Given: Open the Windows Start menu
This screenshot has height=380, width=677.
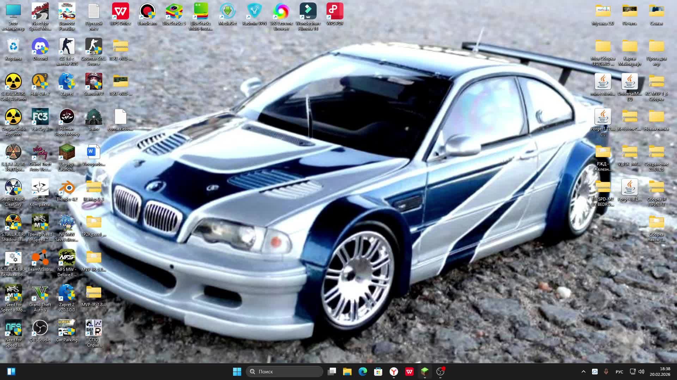Looking at the screenshot, I should 237,372.
